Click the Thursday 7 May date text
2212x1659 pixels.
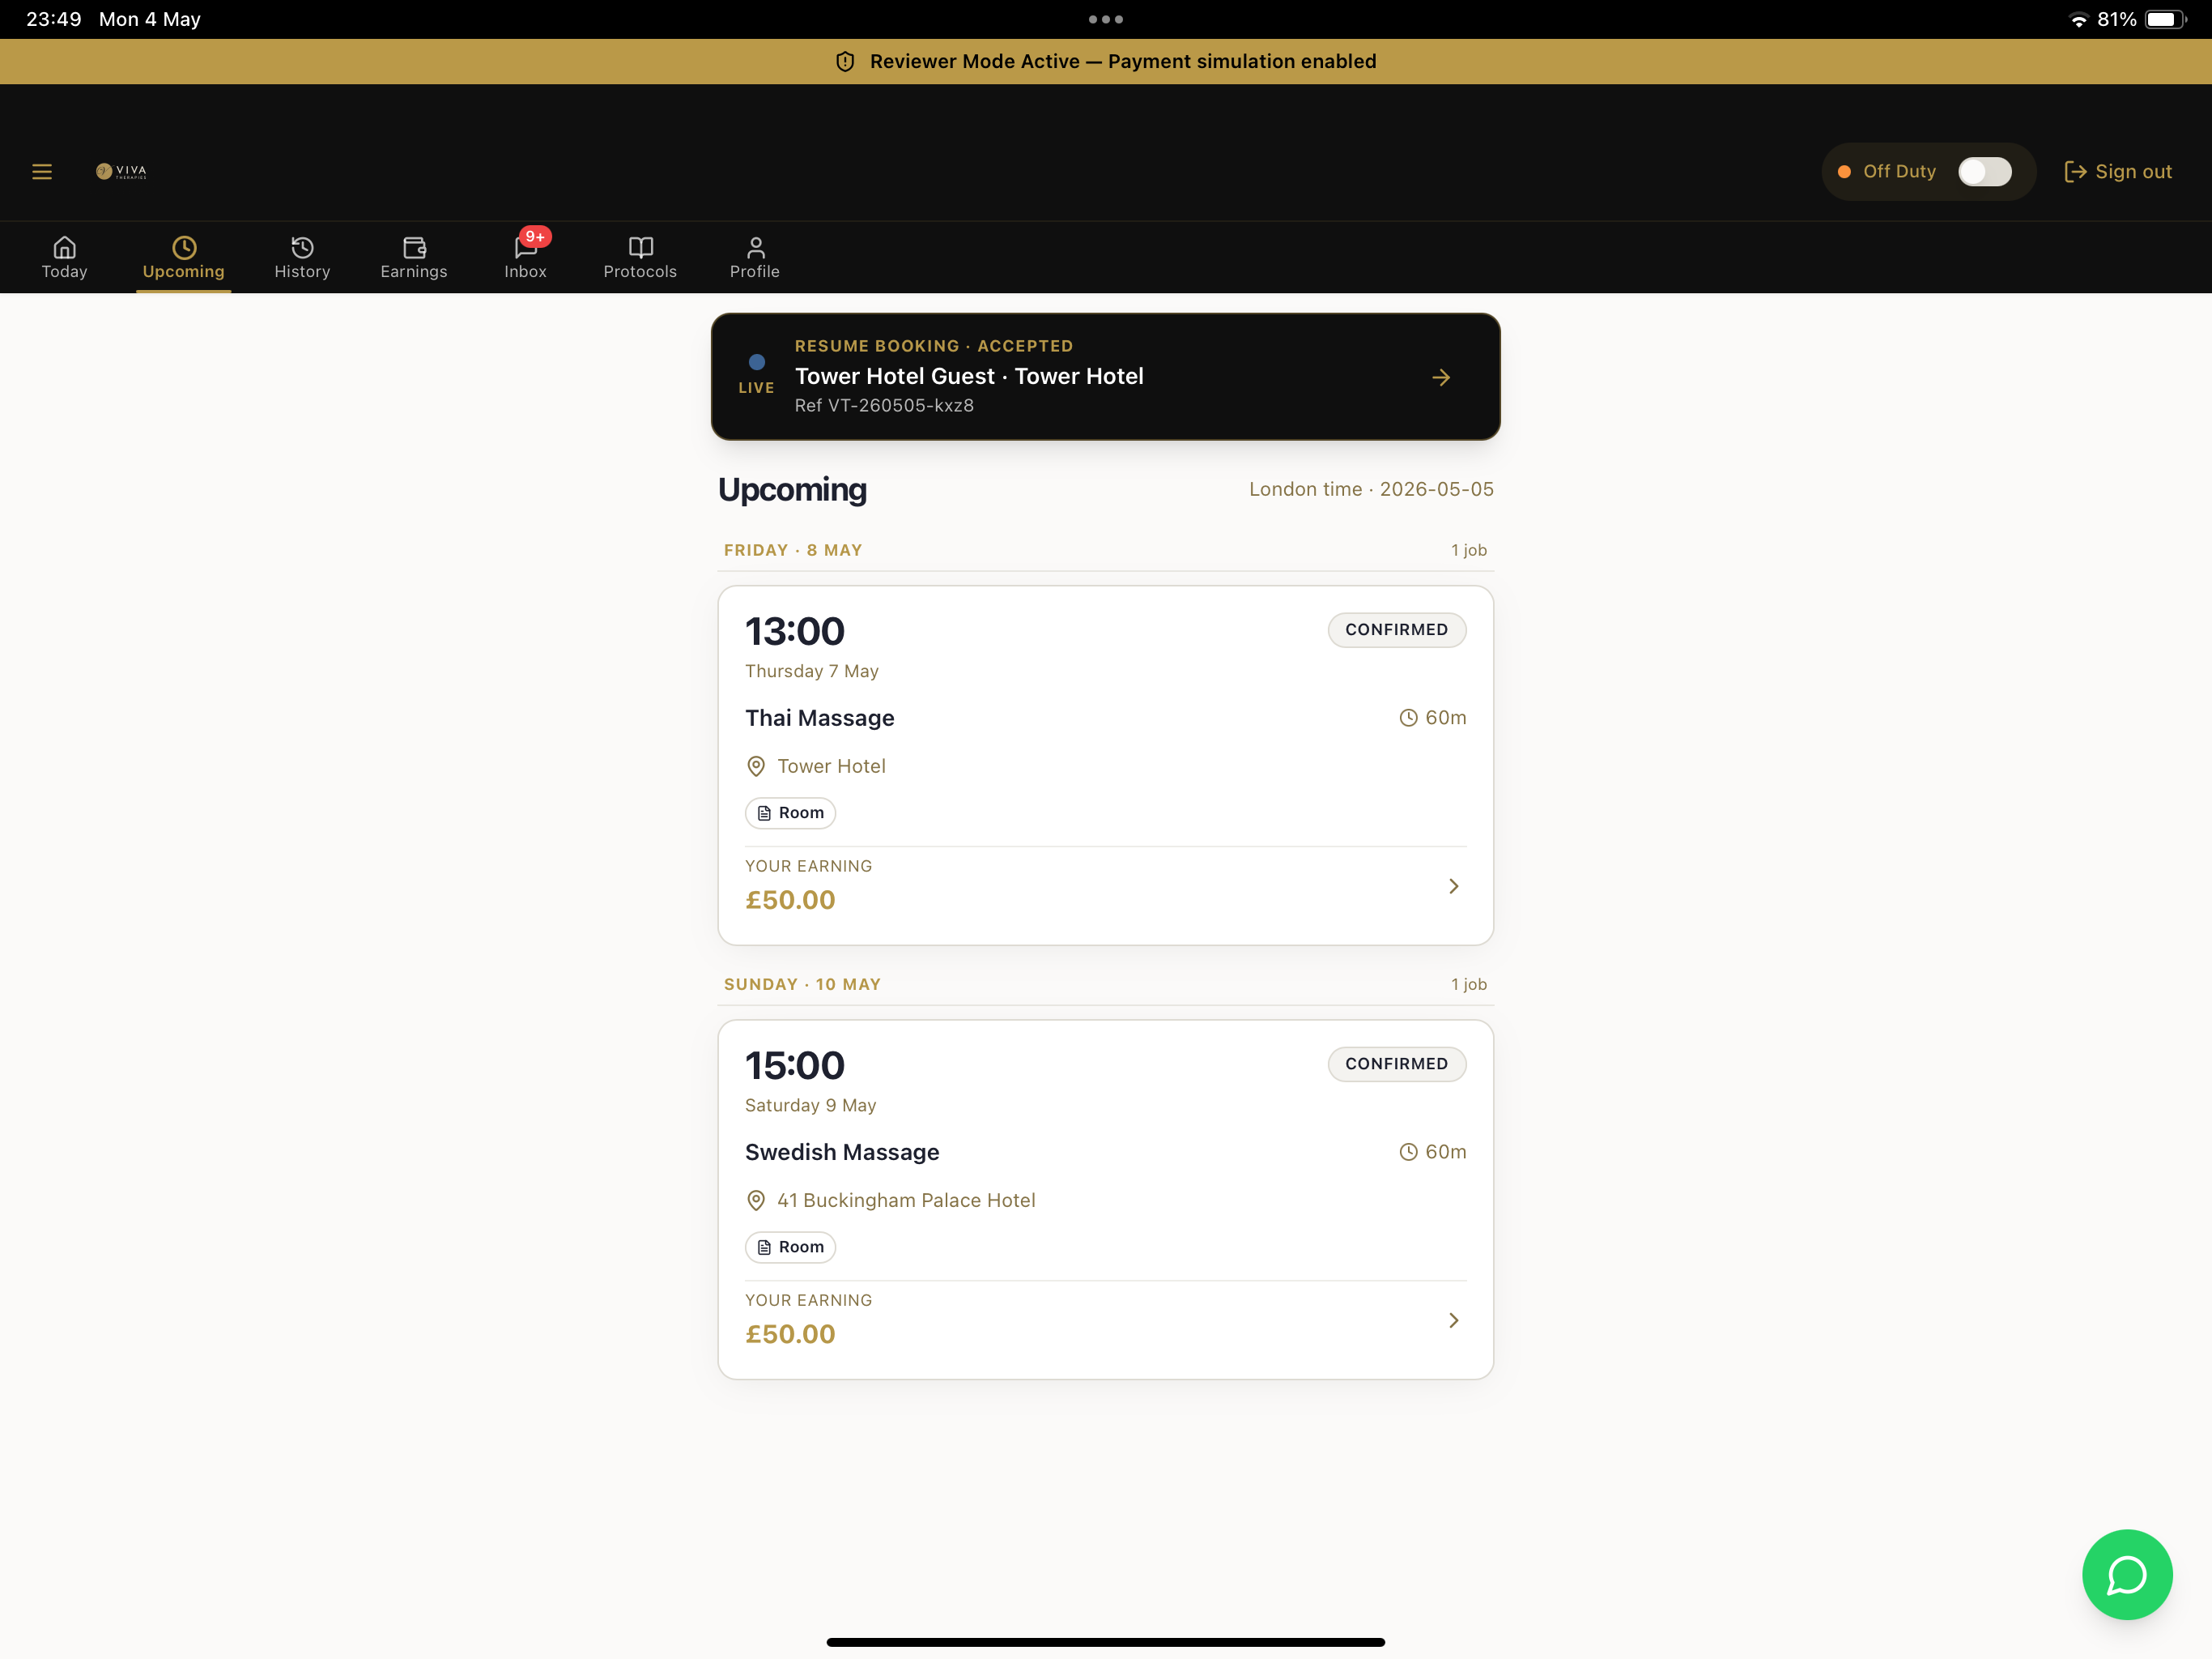[x=812, y=672]
